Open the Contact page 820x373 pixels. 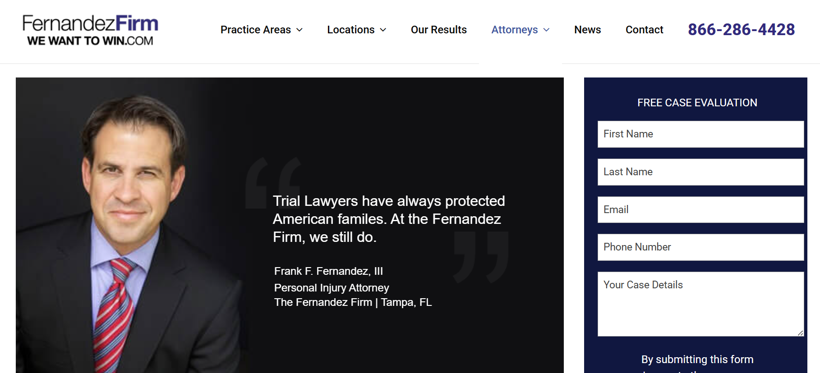pos(644,30)
